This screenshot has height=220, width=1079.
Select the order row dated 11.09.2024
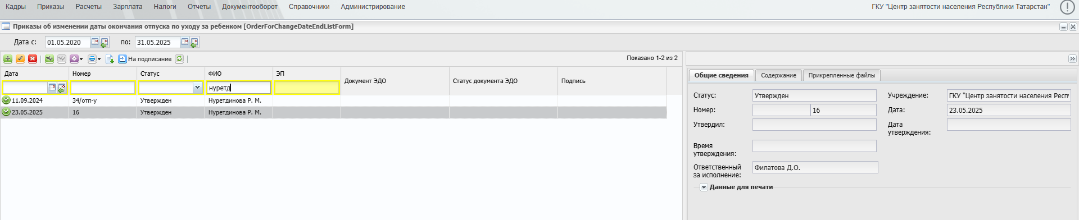click(x=333, y=100)
